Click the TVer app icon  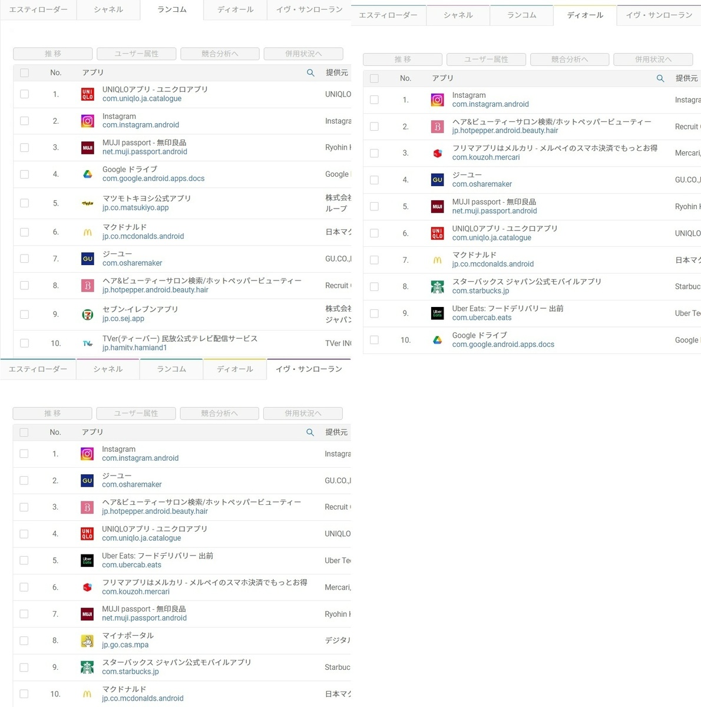tap(87, 343)
